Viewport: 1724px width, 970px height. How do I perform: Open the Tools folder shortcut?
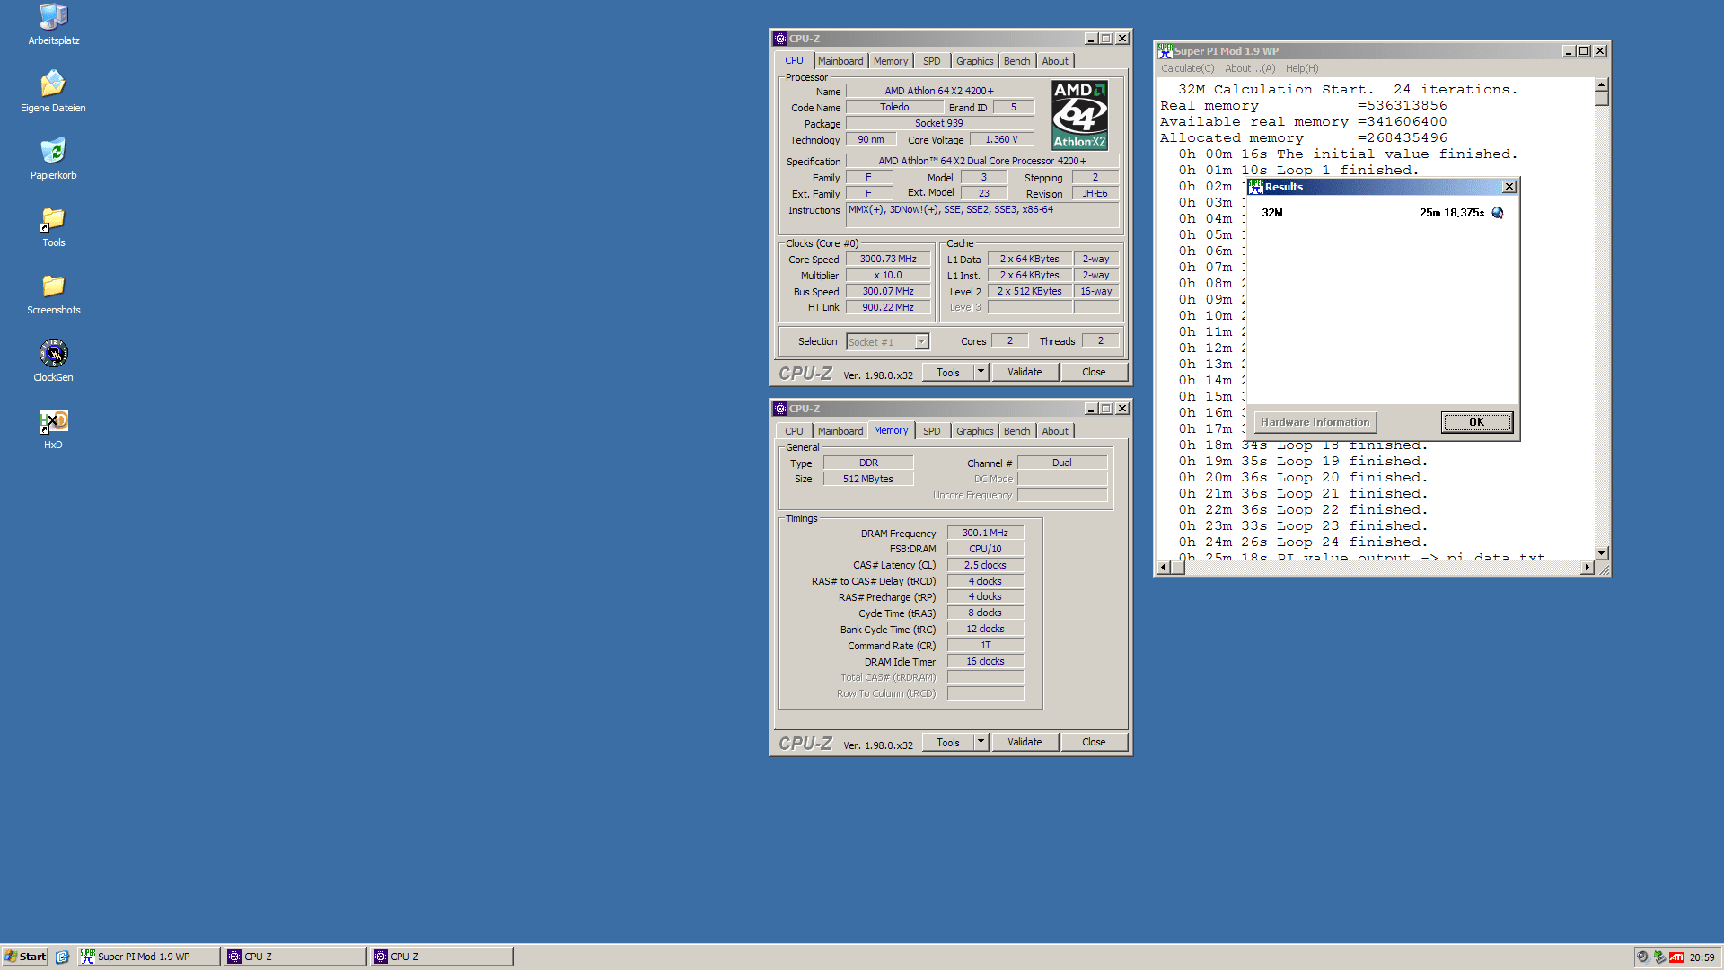[x=54, y=225]
